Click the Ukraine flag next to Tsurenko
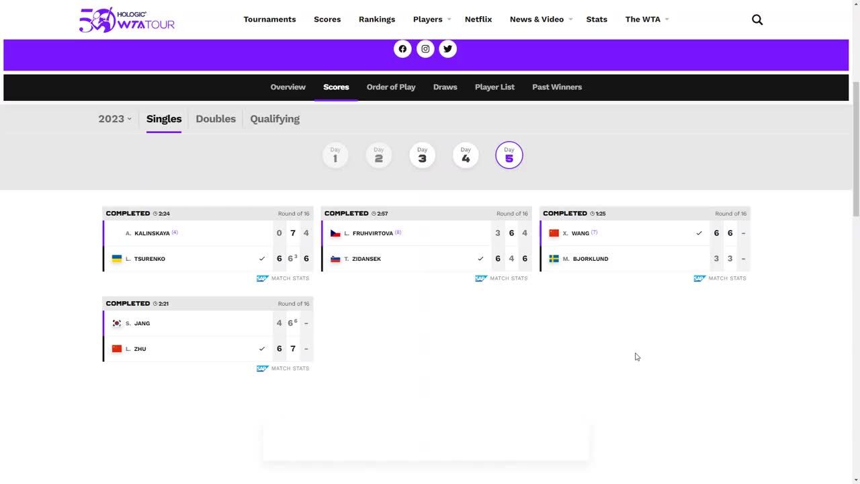 (x=117, y=259)
